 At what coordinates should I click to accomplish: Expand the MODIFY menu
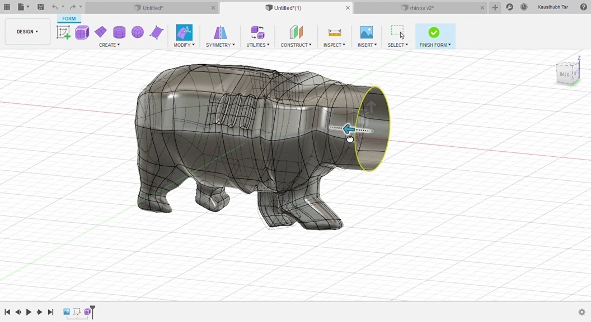(184, 45)
